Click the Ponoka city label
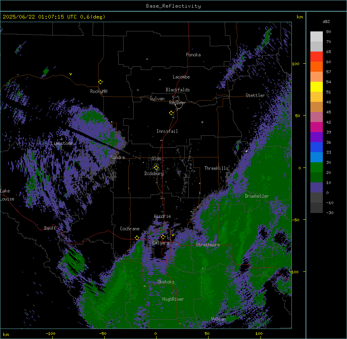 click(x=193, y=55)
